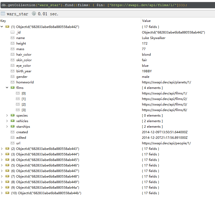The height and width of the screenshot is (200, 215).
Task: Click the string icon next to skin_color
Action: [x=12, y=60]
